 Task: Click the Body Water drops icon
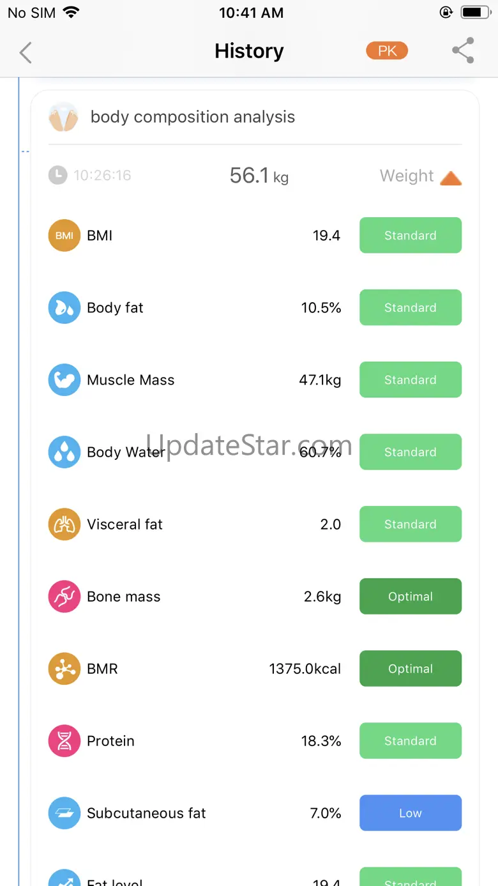click(64, 452)
